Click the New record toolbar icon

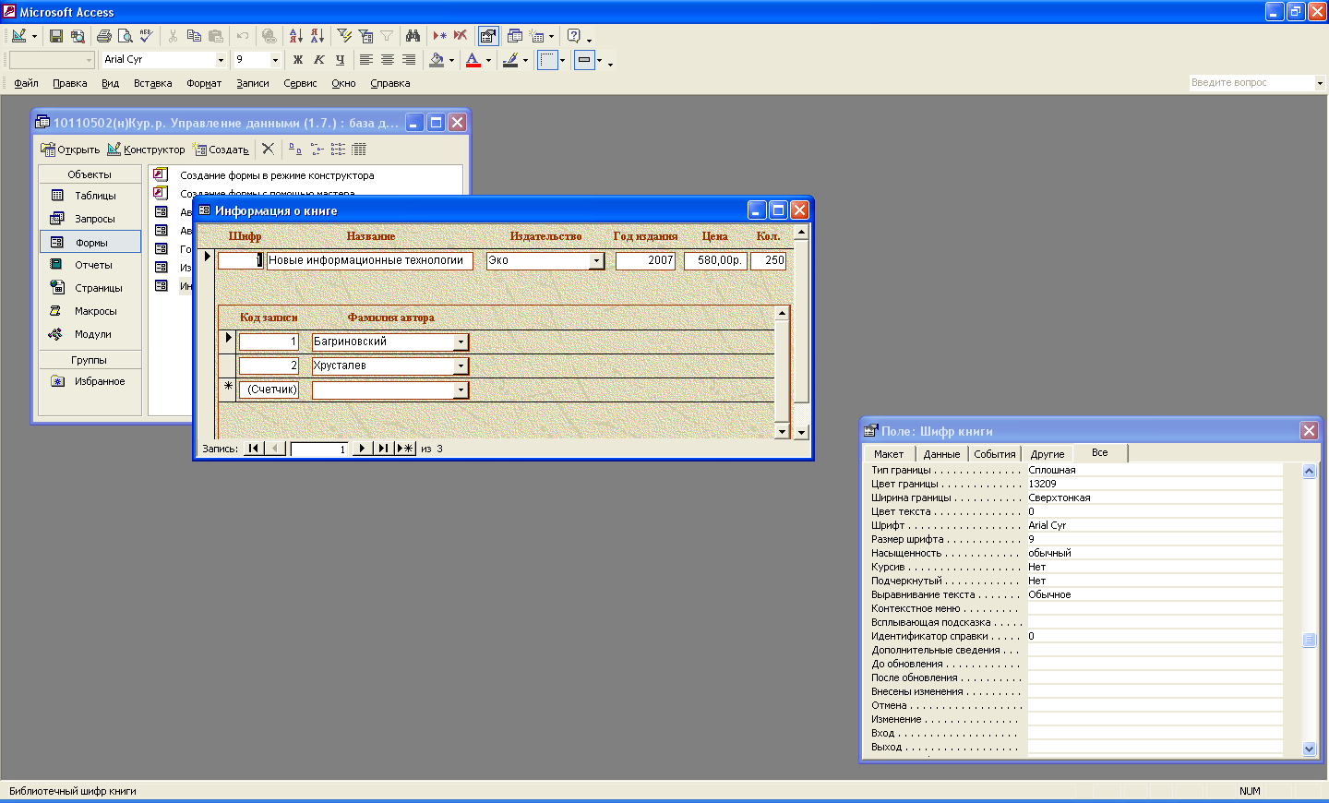(439, 36)
